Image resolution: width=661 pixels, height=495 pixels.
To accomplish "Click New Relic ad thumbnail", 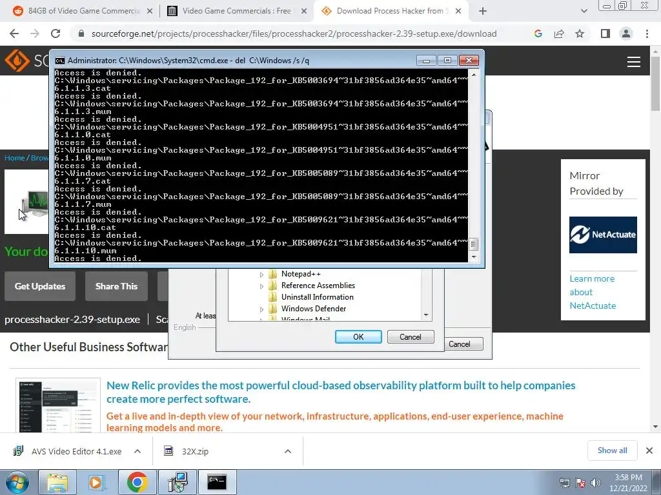I will coord(58,405).
